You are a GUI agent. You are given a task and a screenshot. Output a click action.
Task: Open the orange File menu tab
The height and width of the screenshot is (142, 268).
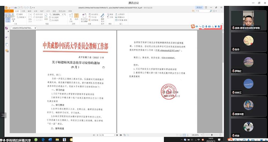coord(9,11)
